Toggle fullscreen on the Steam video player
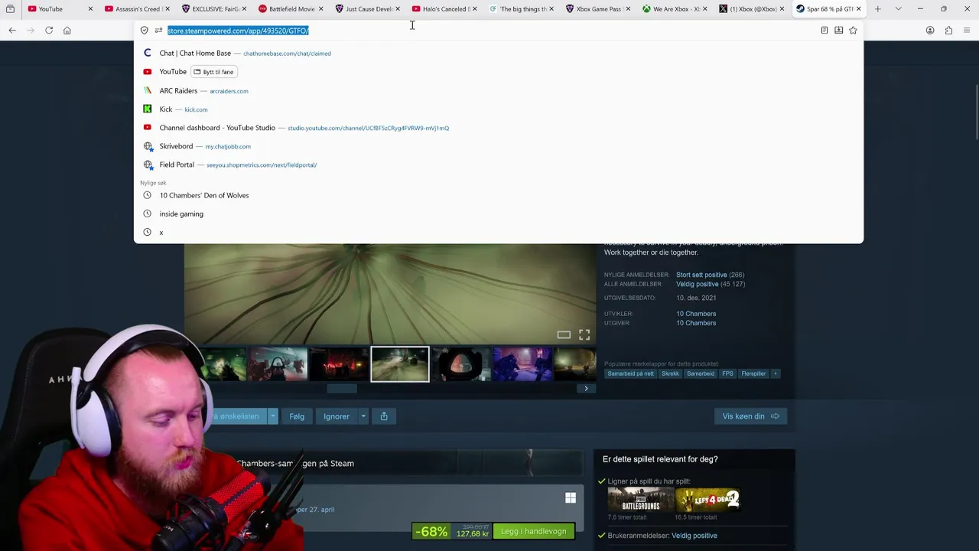The image size is (979, 551). tap(584, 334)
